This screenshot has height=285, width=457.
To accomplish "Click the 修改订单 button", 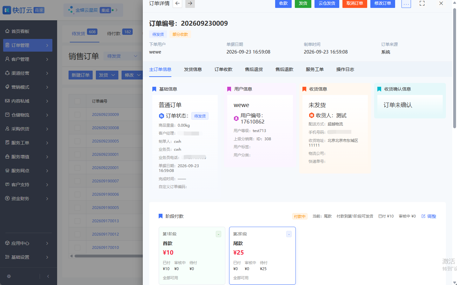I will [383, 3].
